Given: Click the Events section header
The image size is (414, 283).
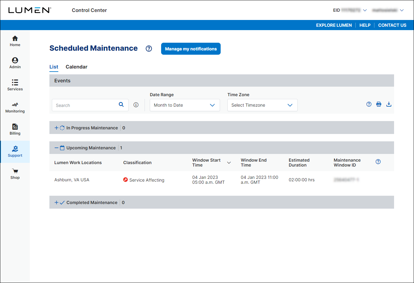Looking at the screenshot, I should [222, 81].
